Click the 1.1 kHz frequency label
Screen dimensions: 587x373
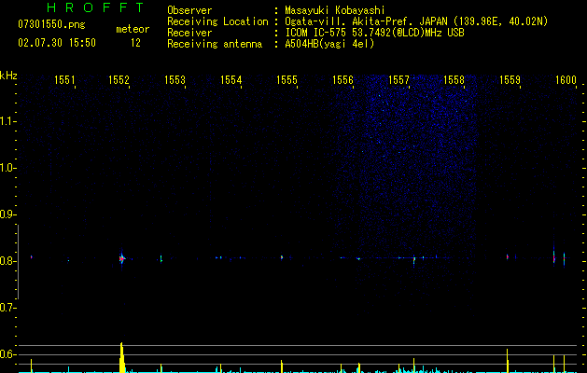pyautogui.click(x=7, y=121)
